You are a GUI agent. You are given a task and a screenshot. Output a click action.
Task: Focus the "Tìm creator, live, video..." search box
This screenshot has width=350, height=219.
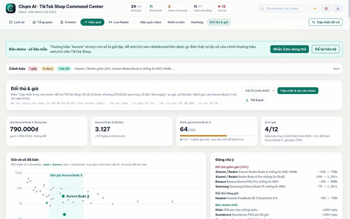(283, 8)
